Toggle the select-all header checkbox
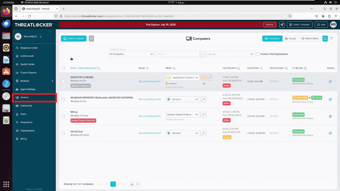 coord(63,68)
